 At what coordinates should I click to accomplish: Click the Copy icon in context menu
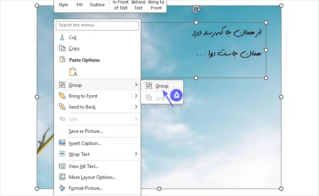point(62,48)
